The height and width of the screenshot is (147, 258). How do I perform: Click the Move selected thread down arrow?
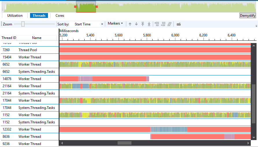tap(136, 24)
